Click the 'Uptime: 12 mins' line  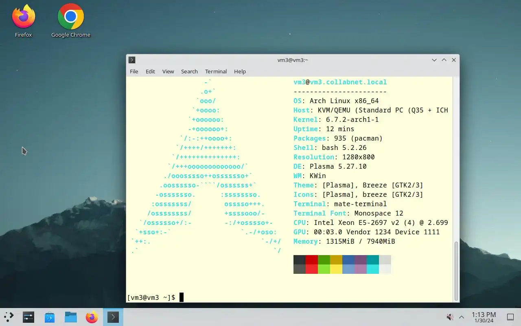point(324,129)
